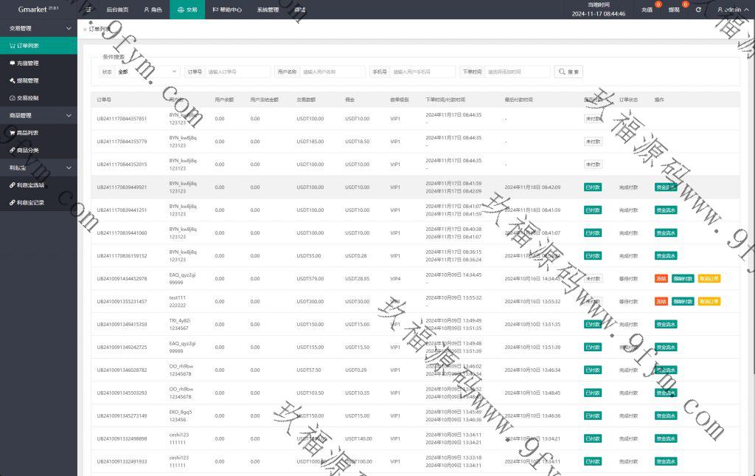Click 取消订单 for order UB2410091355231457
This screenshot has width=755, height=476.
709,301
